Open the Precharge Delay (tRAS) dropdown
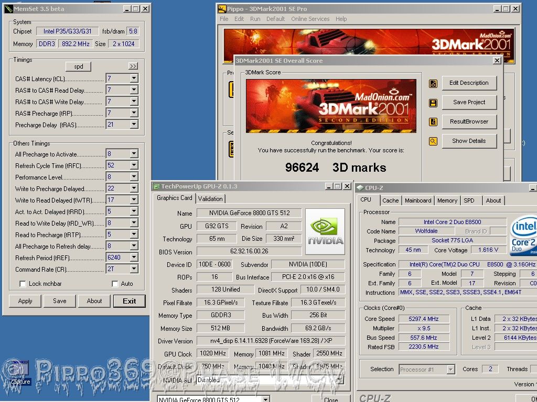The height and width of the screenshot is (402, 537). (134, 125)
